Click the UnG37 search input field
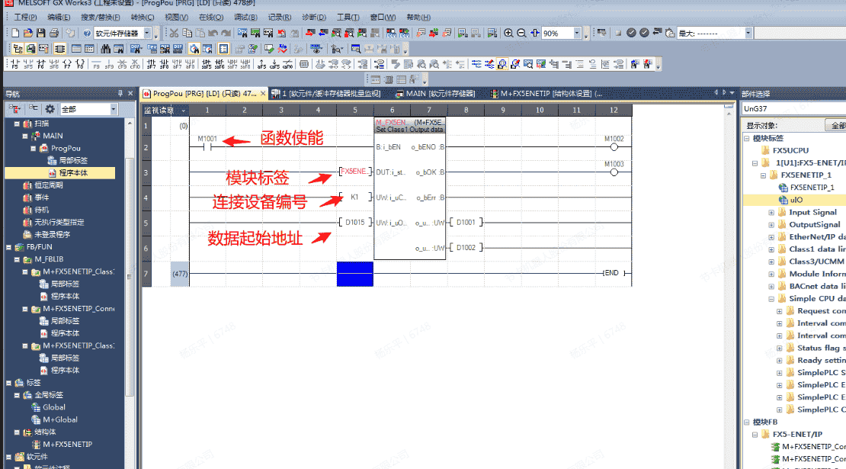Image resolution: width=846 pixels, height=469 pixels. tap(791, 109)
